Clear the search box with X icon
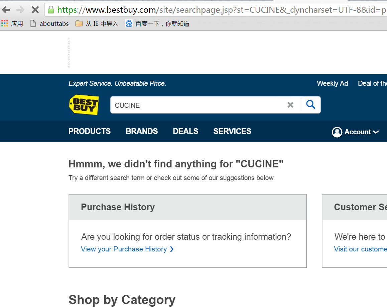The height and width of the screenshot is (307, 387). pos(290,105)
